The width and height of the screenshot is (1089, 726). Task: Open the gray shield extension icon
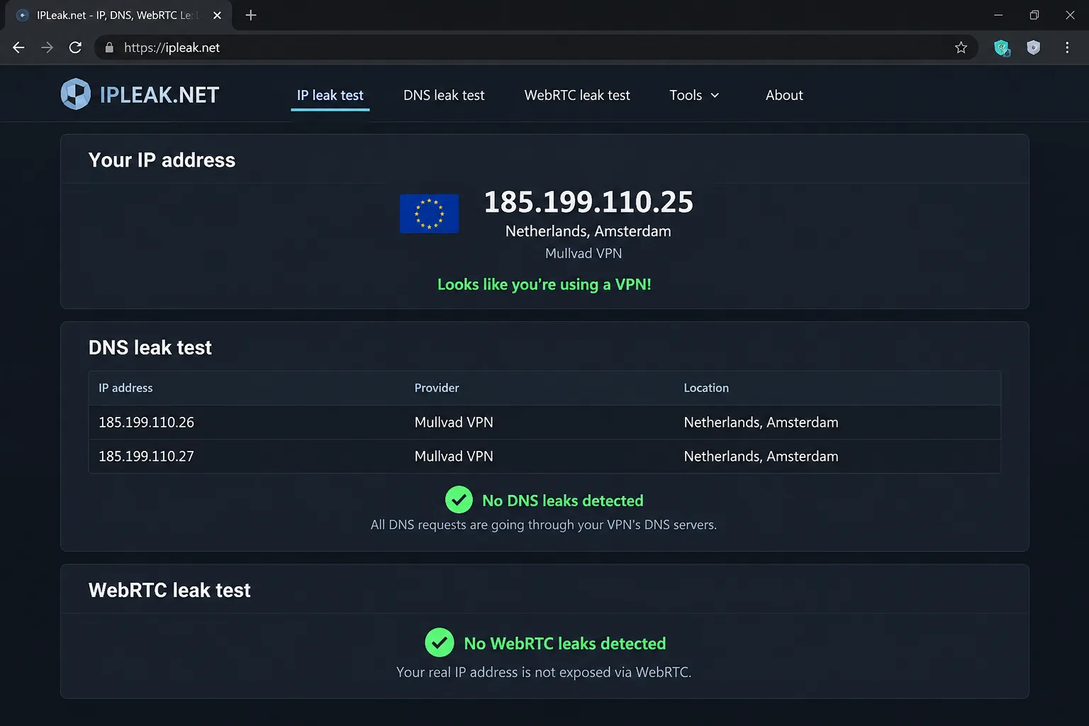pyautogui.click(x=1034, y=48)
